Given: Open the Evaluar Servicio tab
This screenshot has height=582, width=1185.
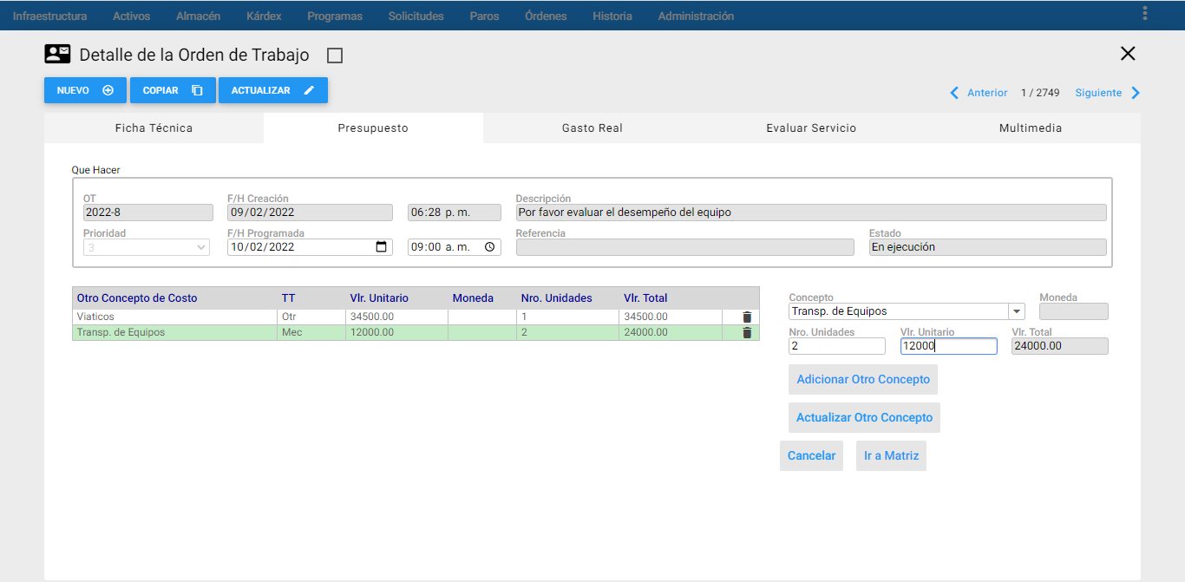Looking at the screenshot, I should point(811,128).
